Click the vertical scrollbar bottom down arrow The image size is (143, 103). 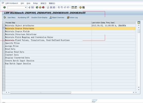(139, 90)
